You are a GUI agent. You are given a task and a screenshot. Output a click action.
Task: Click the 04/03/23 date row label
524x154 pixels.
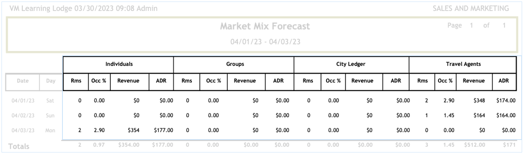point(22,130)
